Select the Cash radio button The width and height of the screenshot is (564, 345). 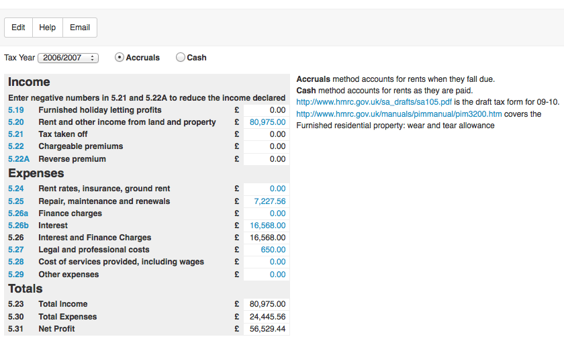(181, 58)
